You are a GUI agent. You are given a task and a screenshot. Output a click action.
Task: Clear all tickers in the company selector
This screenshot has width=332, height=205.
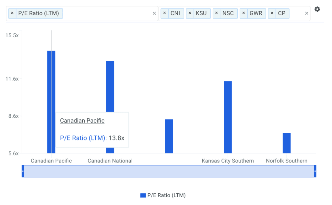tap(306, 13)
